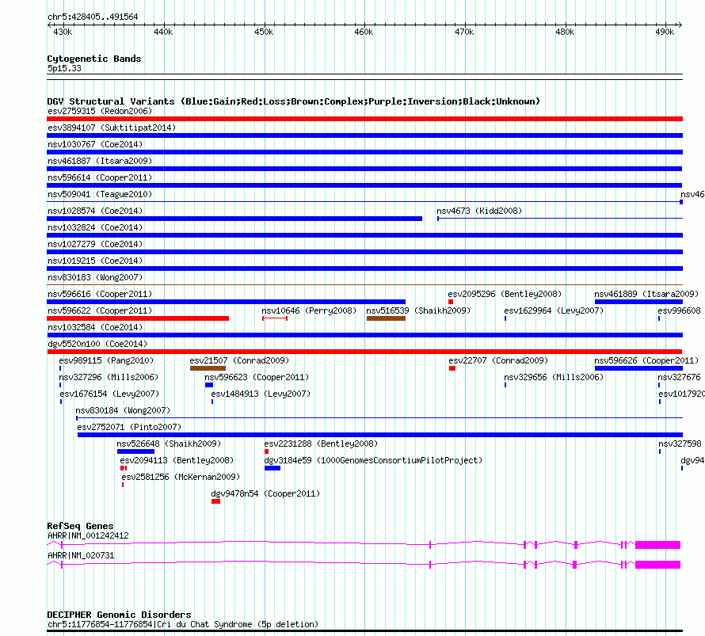This screenshot has height=636, width=705.
Task: Open the esv2094113 (Bentley2008) label
Action: click(177, 460)
